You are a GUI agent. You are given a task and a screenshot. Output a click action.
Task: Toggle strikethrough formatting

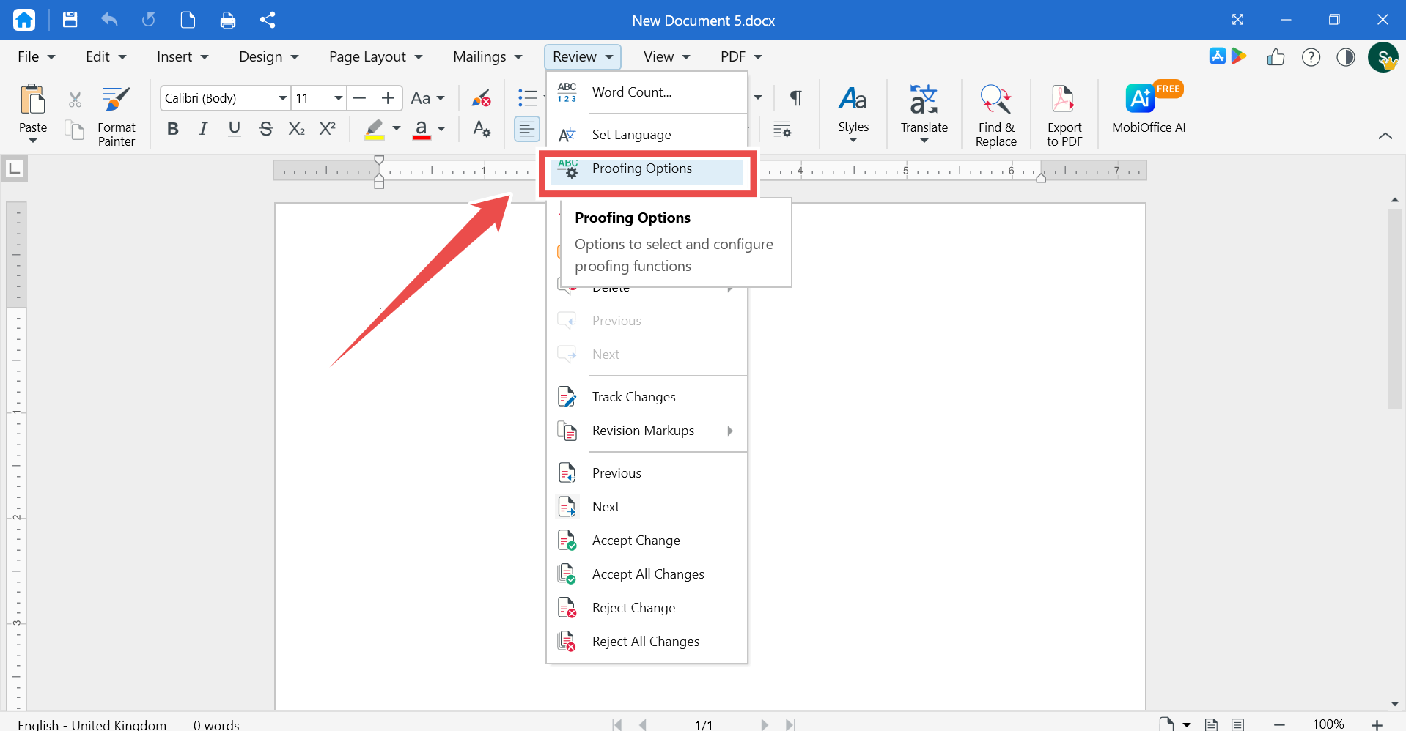[265, 129]
